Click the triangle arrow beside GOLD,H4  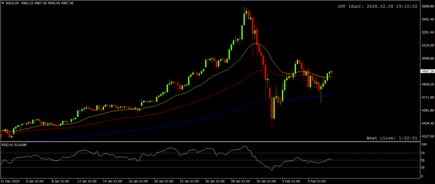pos(3,3)
